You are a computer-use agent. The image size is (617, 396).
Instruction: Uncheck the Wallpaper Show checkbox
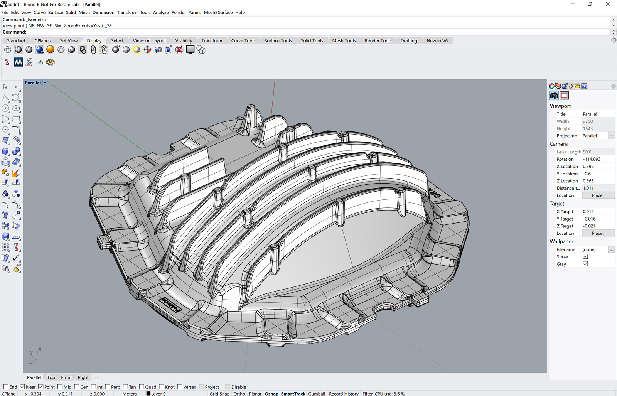[x=585, y=256]
